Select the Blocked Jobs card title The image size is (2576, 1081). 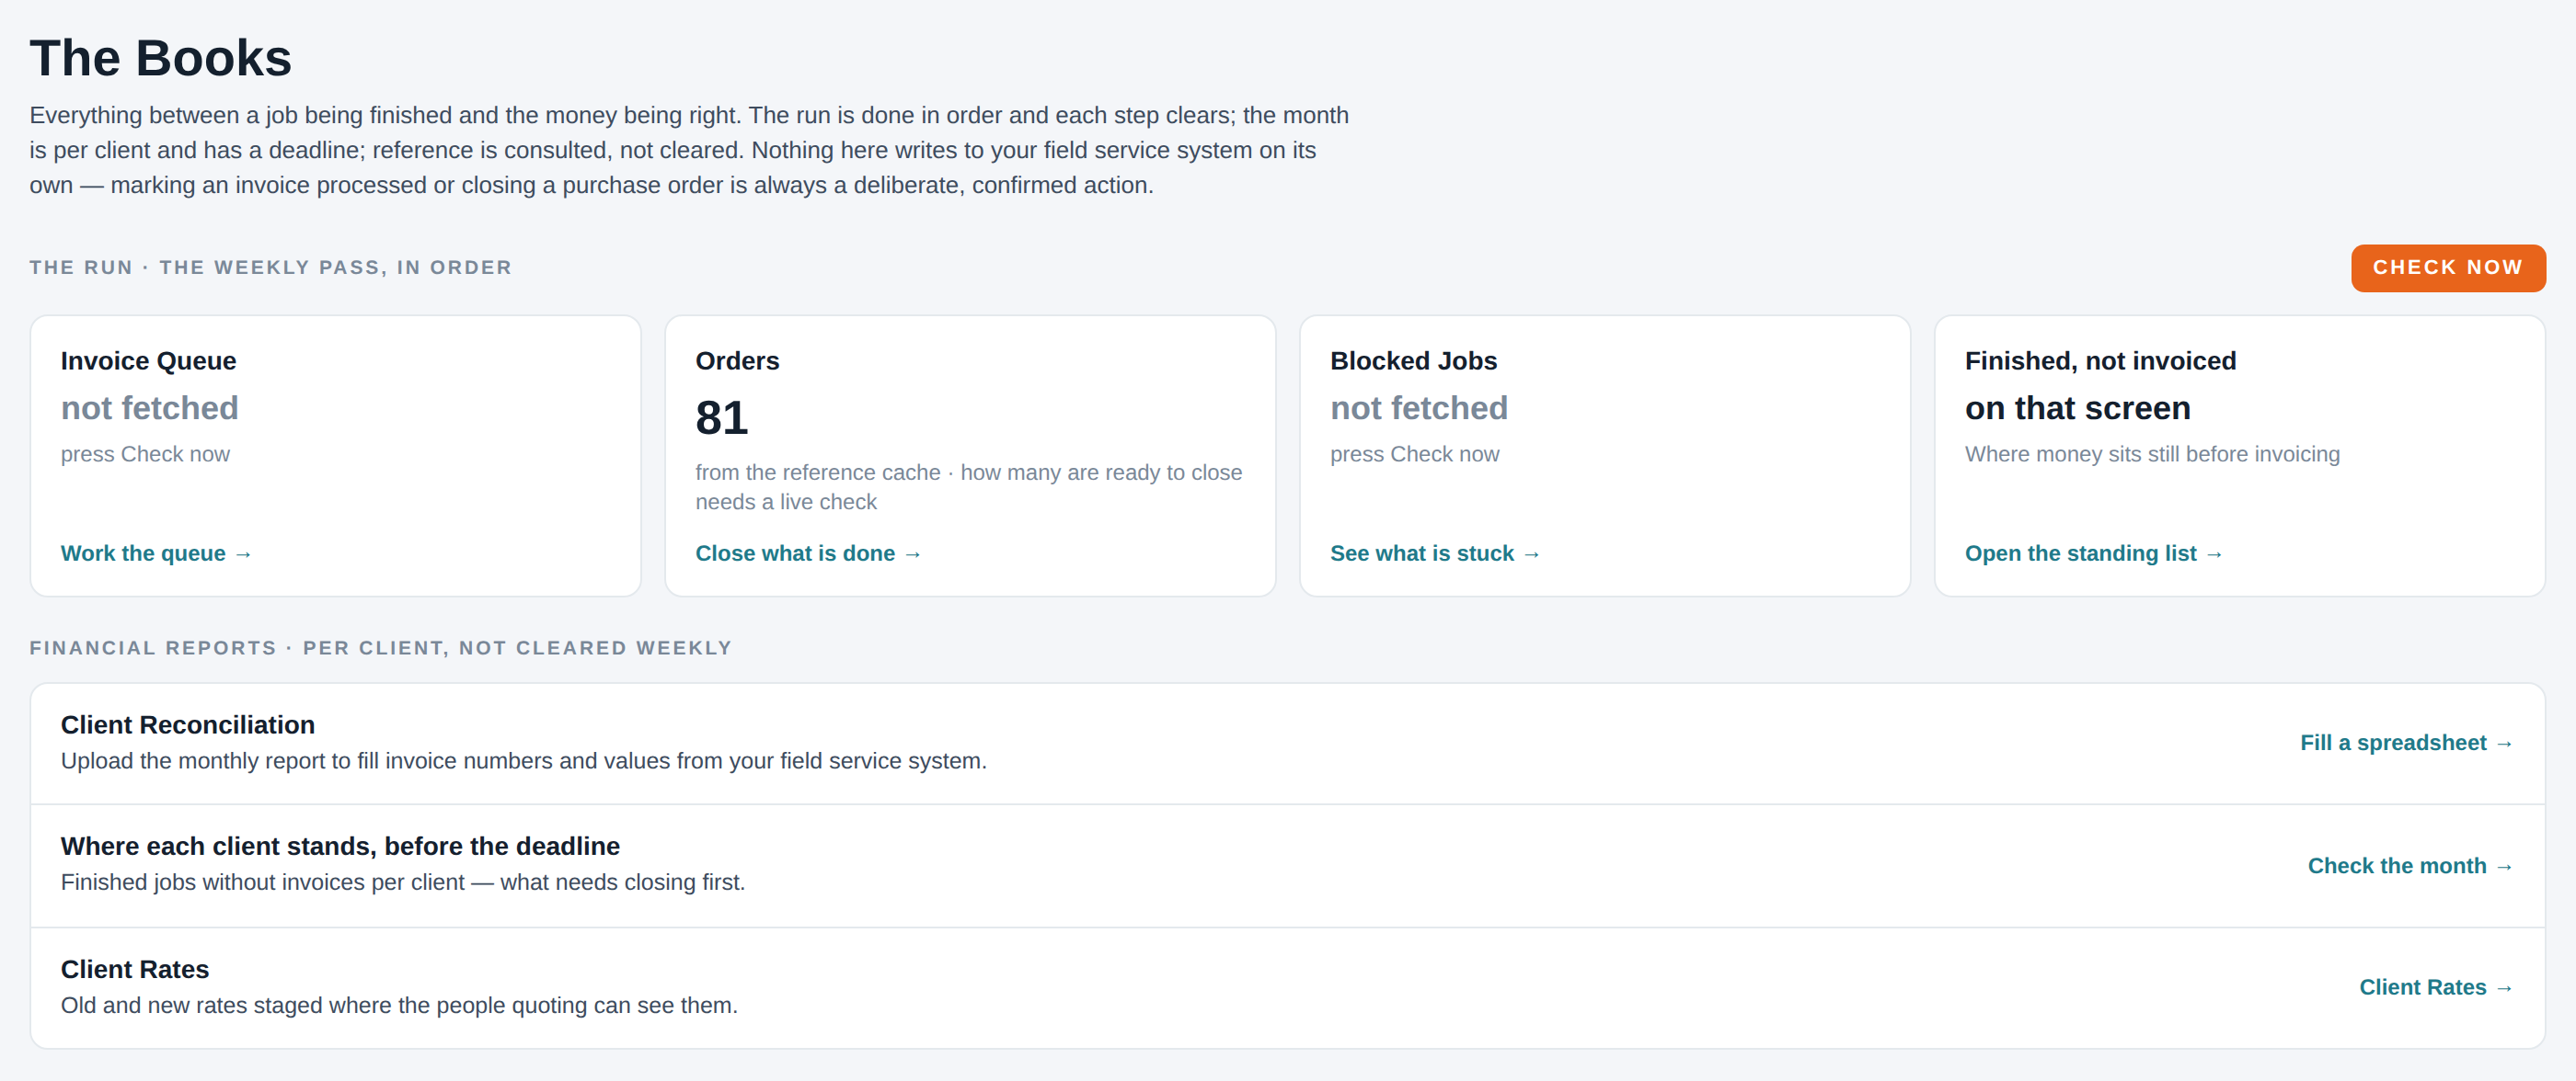1413,360
